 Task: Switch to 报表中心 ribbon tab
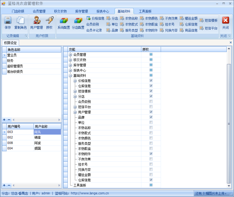click(103, 11)
